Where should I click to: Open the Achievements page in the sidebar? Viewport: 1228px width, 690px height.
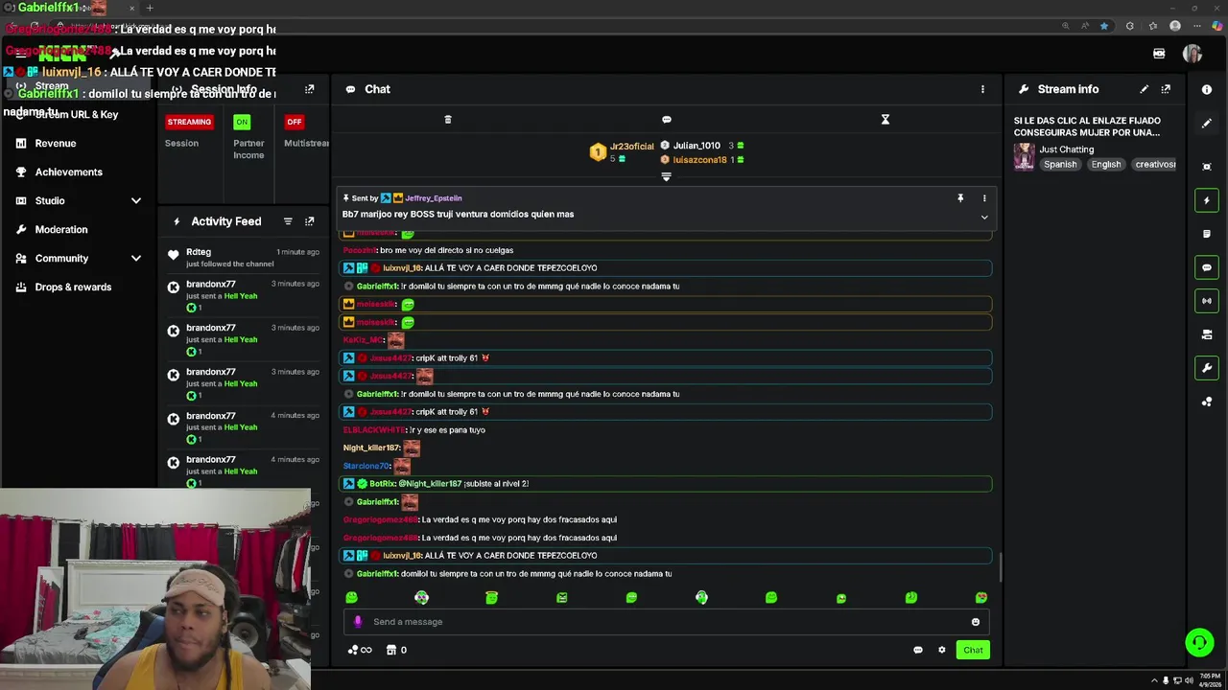68,172
